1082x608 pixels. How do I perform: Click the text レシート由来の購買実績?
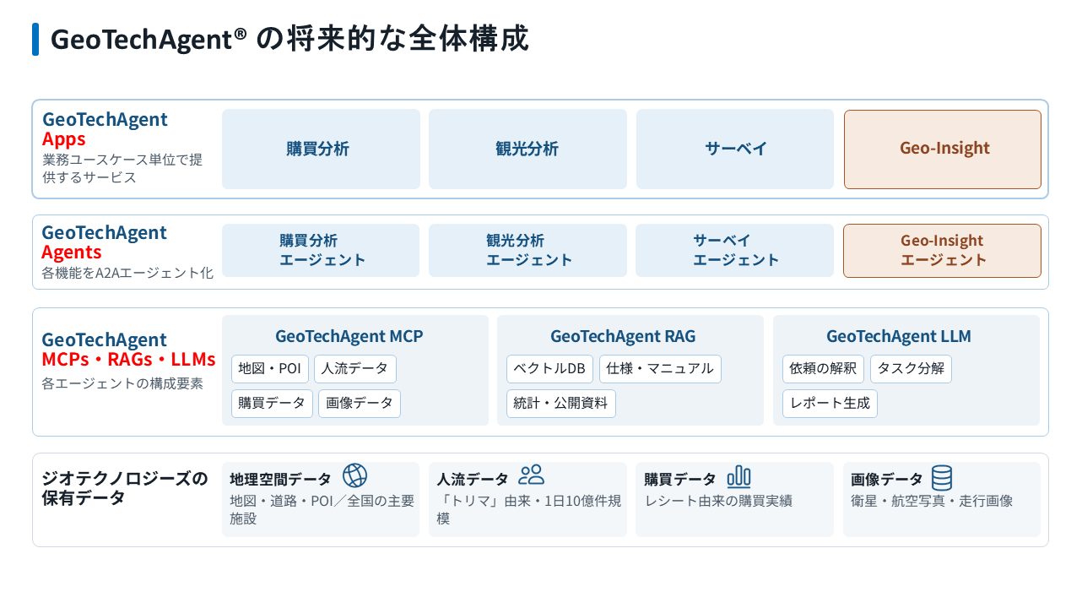[718, 501]
